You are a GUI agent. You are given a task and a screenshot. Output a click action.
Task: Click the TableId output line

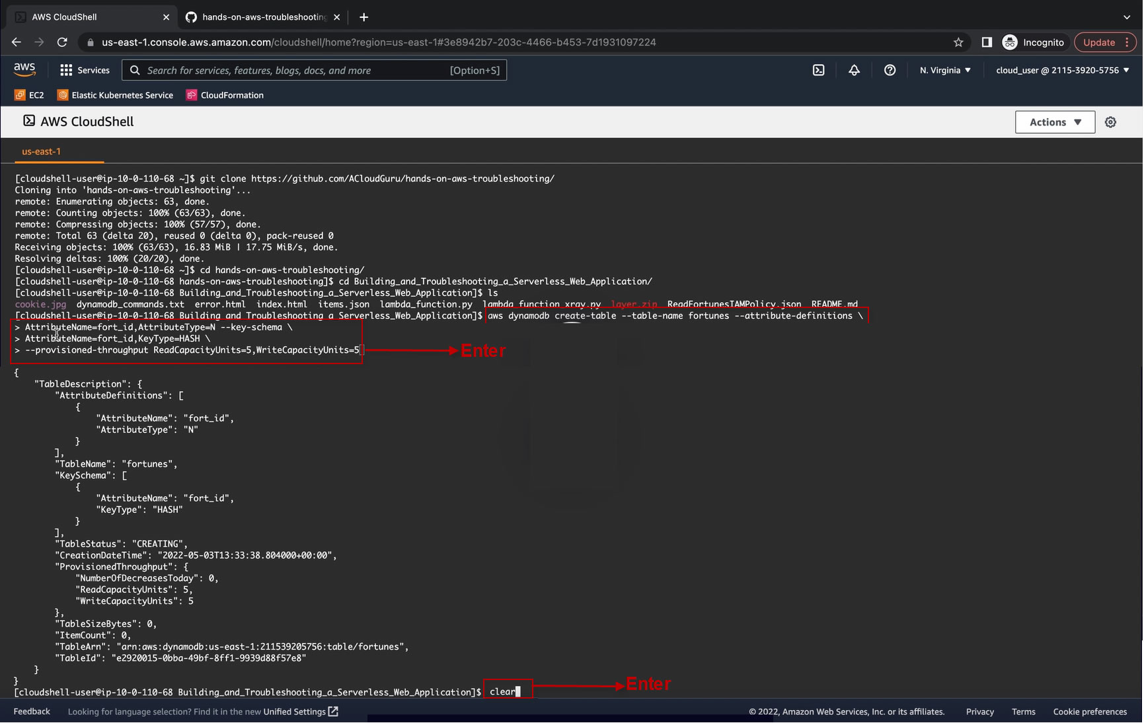(x=180, y=658)
